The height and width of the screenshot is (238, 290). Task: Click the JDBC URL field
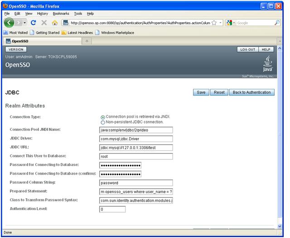click(x=136, y=148)
